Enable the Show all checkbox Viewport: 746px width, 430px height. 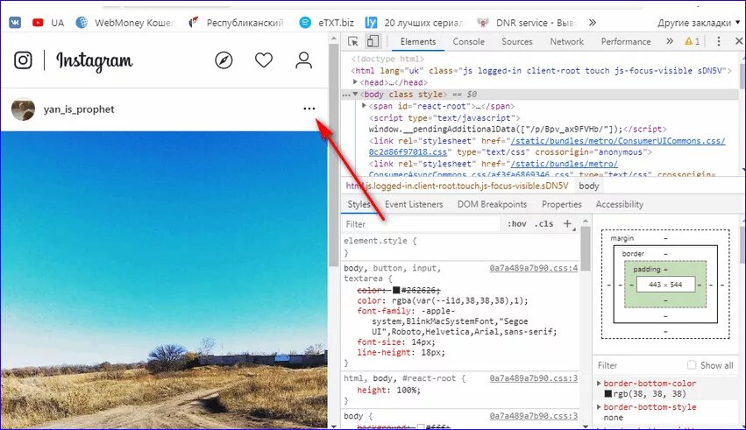692,365
